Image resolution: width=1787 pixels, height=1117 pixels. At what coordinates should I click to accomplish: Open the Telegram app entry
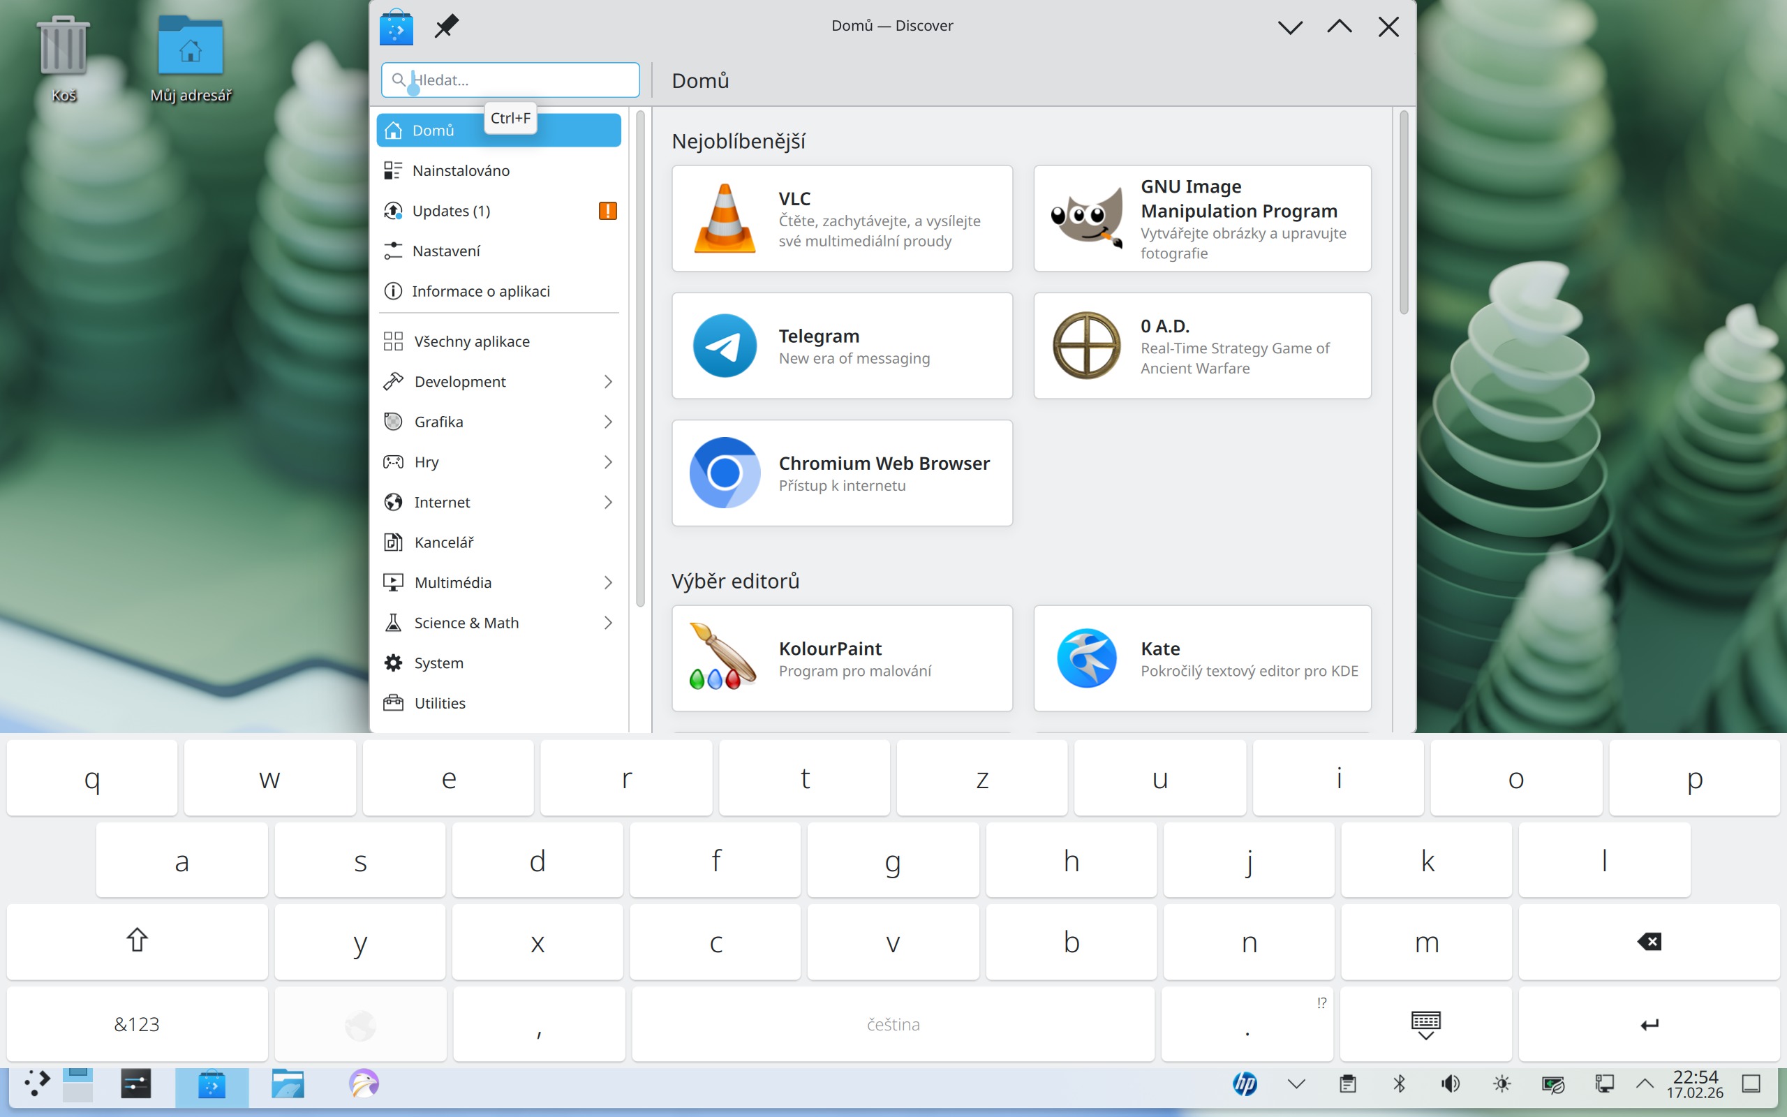[x=842, y=346]
